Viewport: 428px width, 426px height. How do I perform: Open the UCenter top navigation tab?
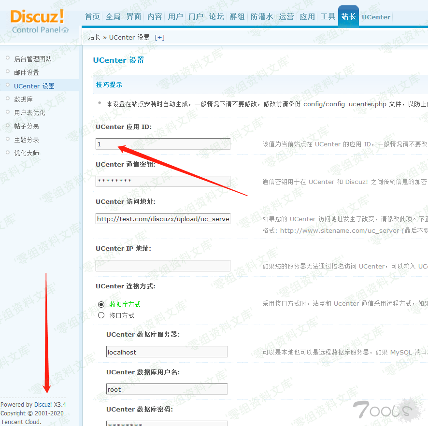[x=376, y=17]
